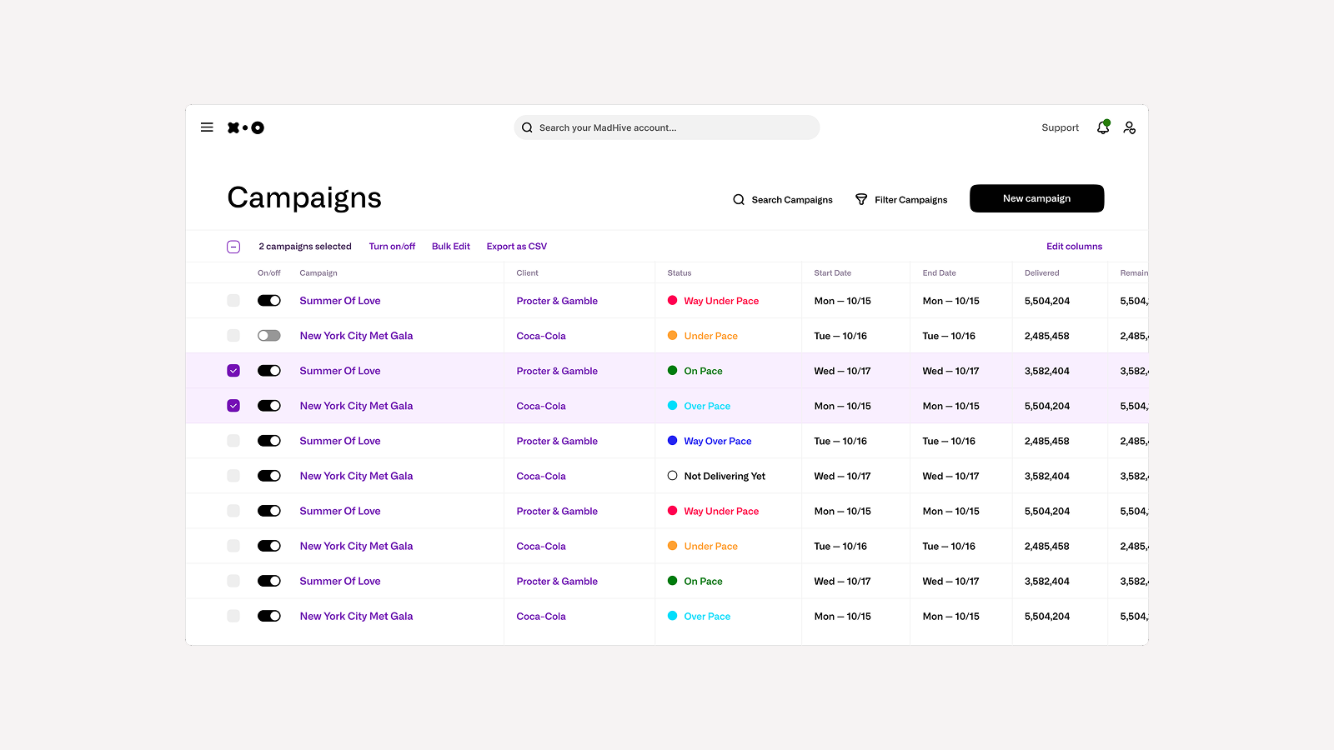The width and height of the screenshot is (1334, 750).
Task: Open the Turn on/off bulk action
Action: (392, 247)
